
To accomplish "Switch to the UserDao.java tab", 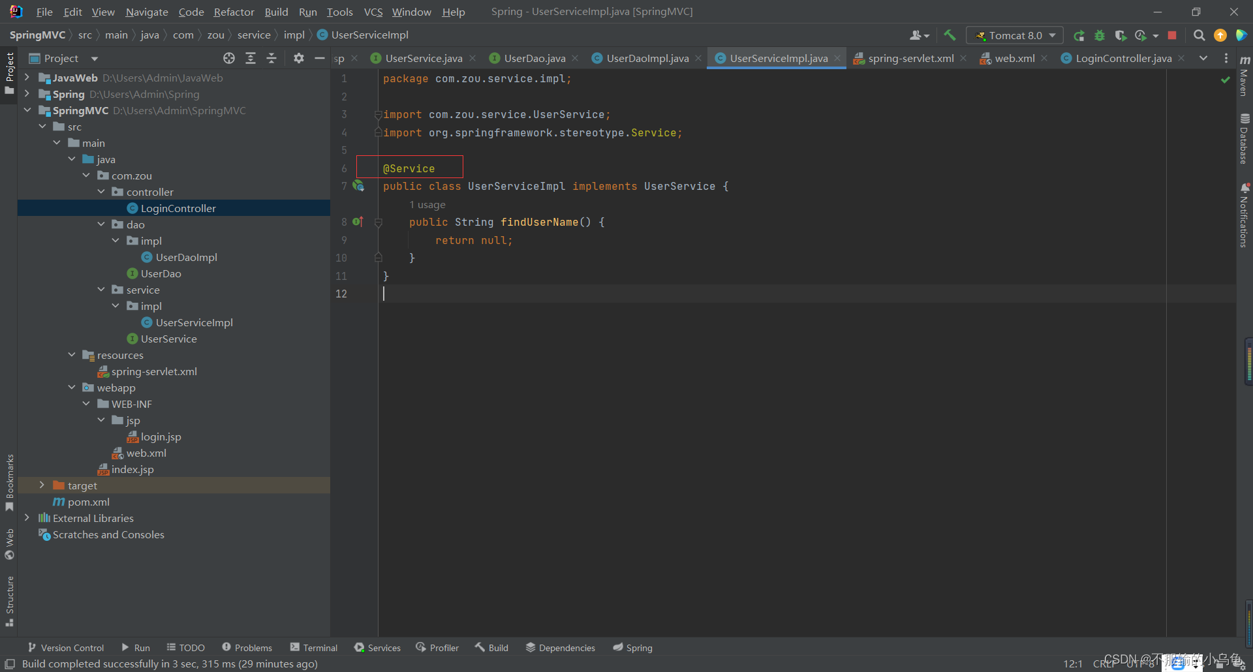I will point(534,58).
